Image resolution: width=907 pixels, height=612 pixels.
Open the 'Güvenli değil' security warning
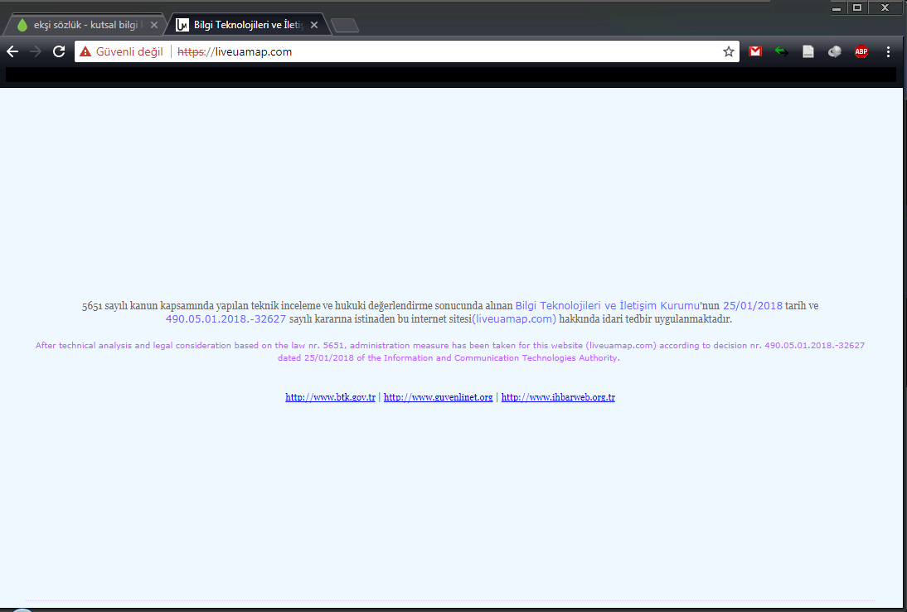pos(122,51)
